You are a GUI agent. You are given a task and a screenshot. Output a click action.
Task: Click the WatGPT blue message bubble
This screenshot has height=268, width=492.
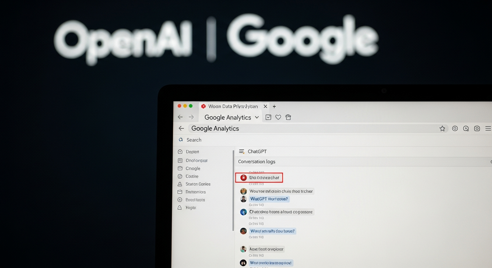269,199
